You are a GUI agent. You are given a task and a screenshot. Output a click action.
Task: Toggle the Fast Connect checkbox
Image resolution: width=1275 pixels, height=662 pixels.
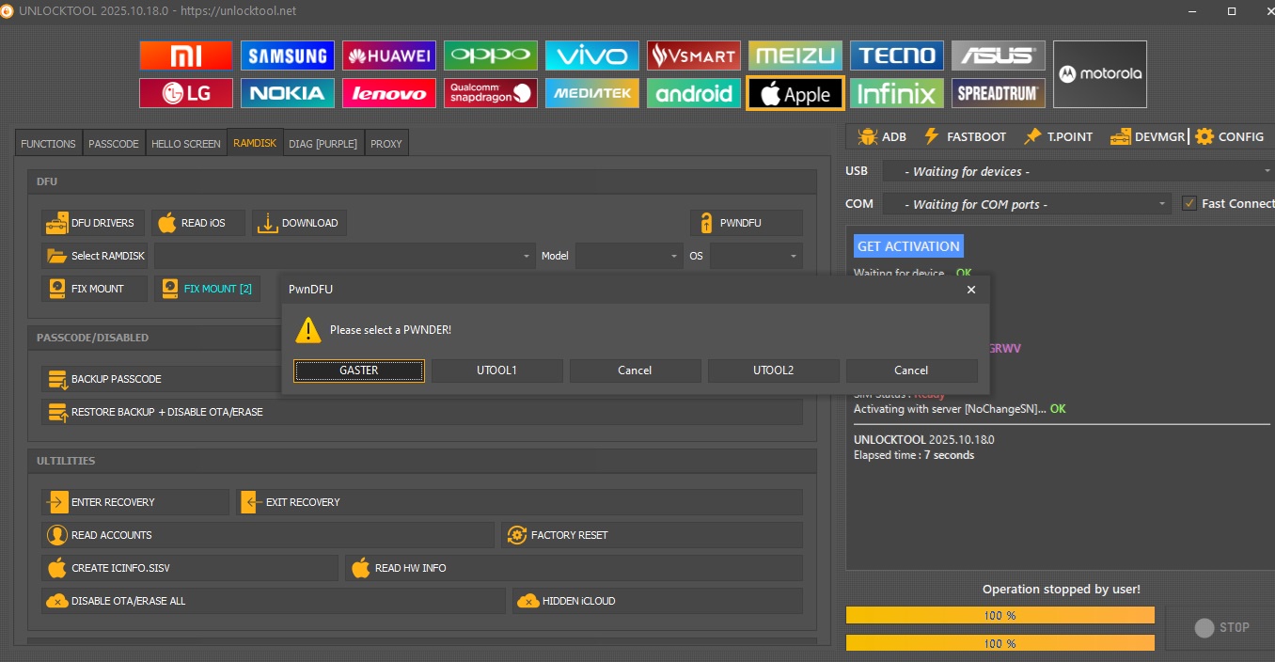(x=1189, y=203)
